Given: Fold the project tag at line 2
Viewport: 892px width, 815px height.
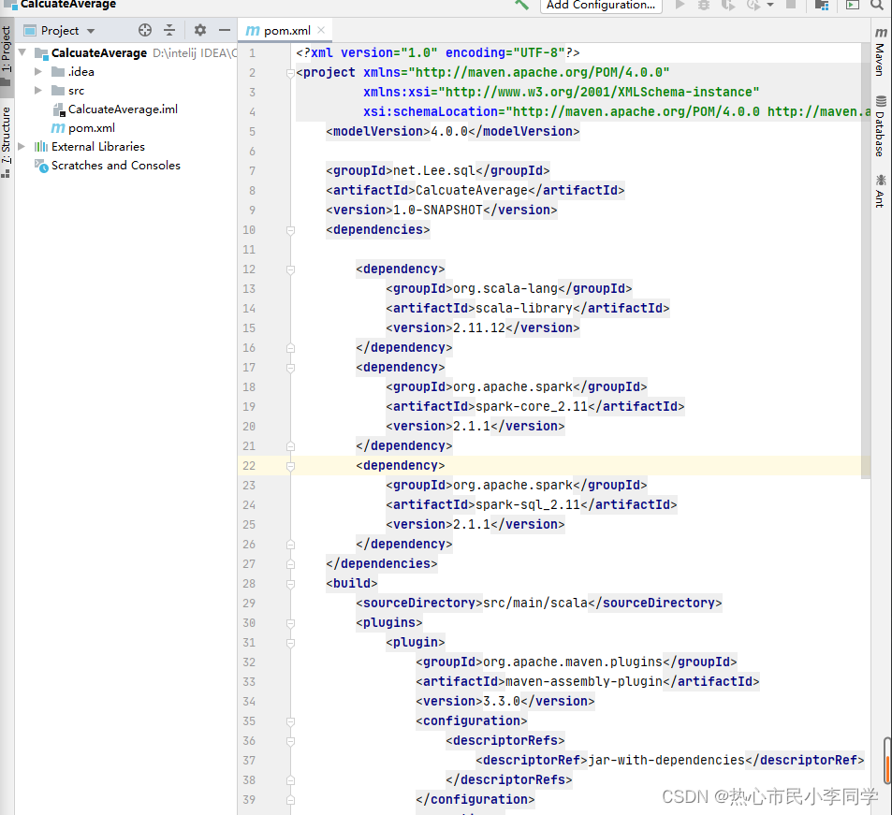Looking at the screenshot, I should tap(291, 73).
